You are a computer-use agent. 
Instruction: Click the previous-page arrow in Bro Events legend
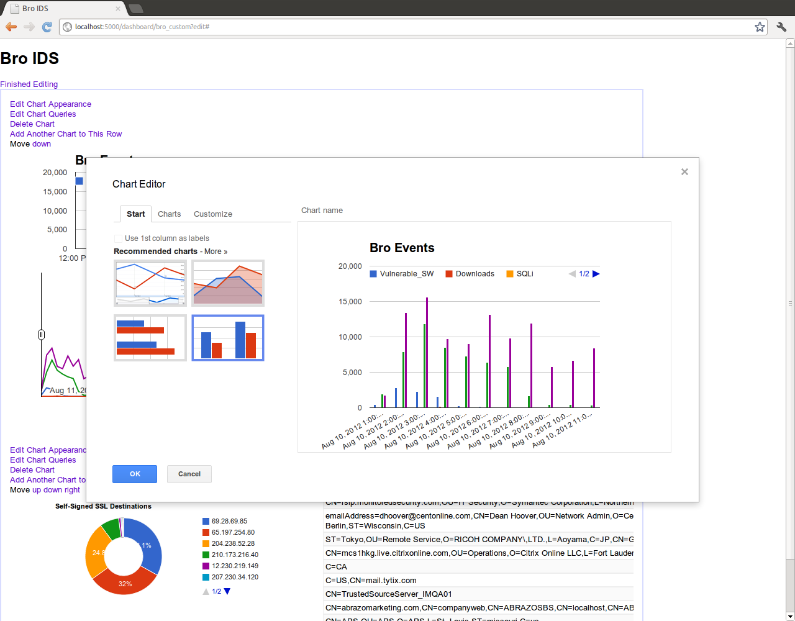[x=571, y=273]
